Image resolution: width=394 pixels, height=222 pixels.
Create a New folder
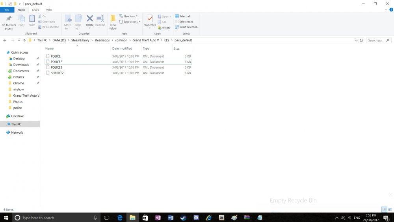pyautogui.click(x=113, y=22)
